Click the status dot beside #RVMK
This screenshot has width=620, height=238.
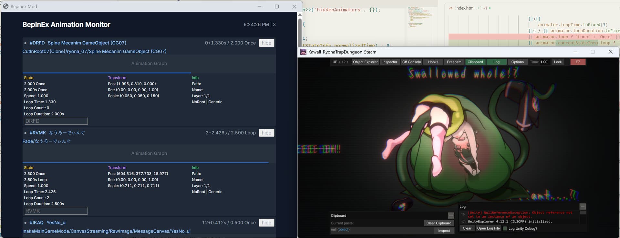click(x=25, y=133)
